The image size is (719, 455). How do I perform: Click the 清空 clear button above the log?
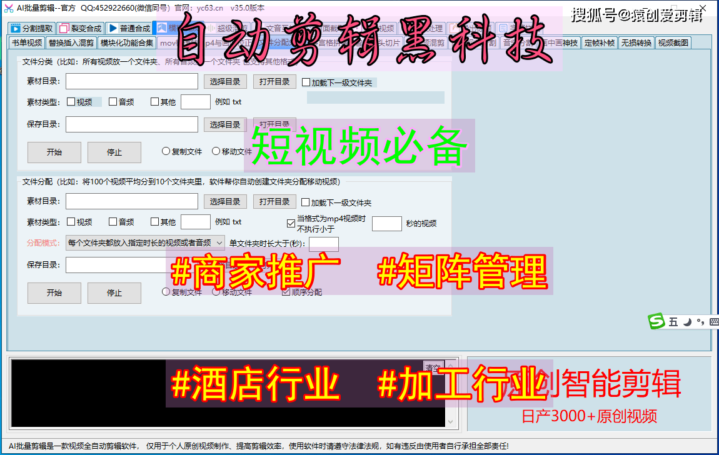(x=433, y=367)
